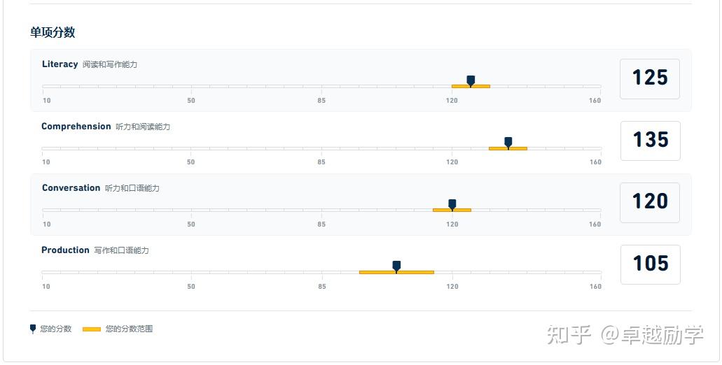
Task: Click the Comprehension score marker pin
Action: (x=508, y=143)
